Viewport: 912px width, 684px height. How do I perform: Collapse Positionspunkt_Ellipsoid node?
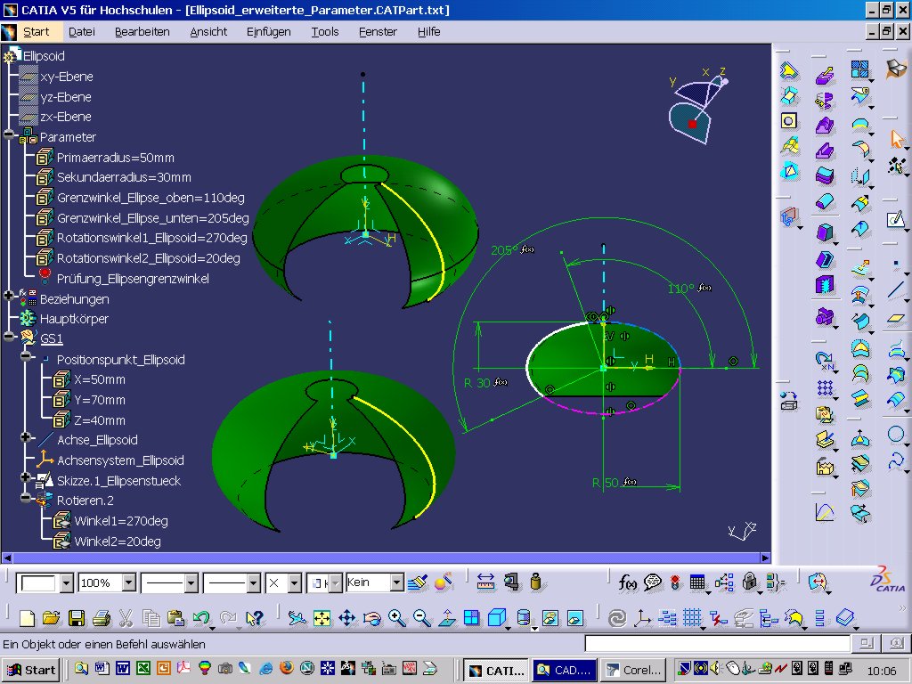pos(26,356)
